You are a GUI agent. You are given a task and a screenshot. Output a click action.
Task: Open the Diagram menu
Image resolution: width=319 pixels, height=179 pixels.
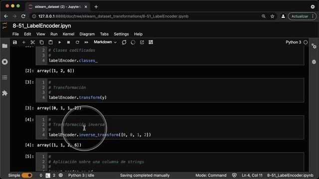tap(87, 34)
